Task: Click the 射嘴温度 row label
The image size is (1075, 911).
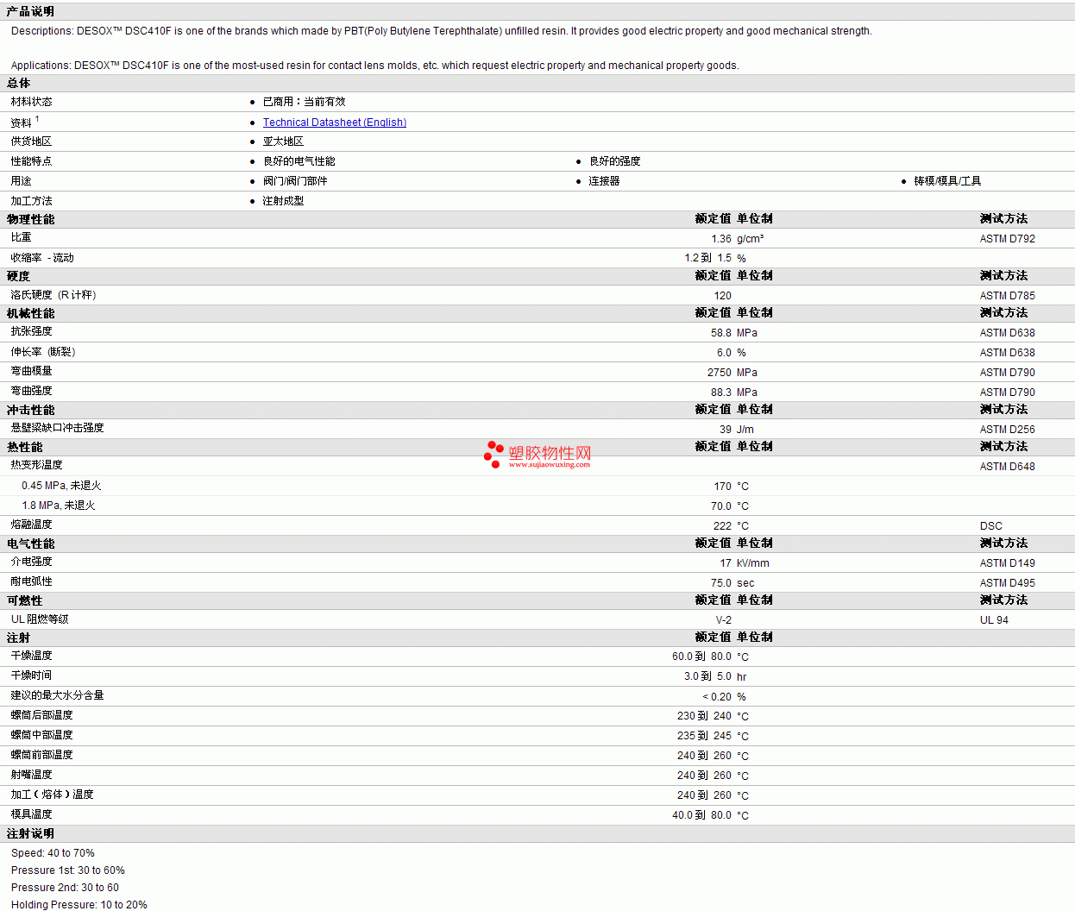Action: click(31, 775)
